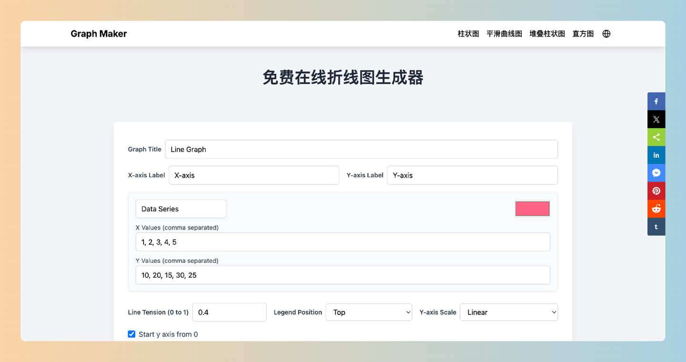
Task: Share the page on Reddit
Action: pos(656,208)
